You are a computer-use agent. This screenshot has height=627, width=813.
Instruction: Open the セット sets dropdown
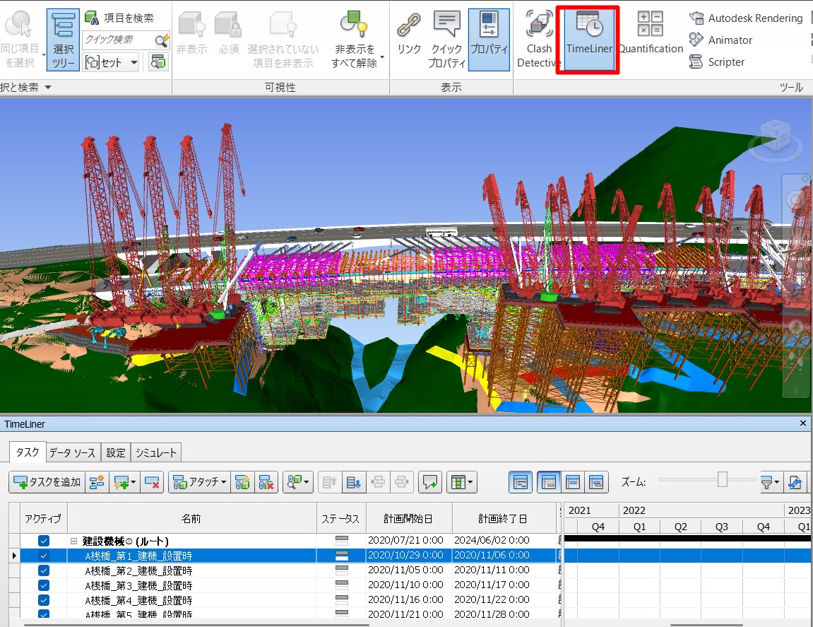pos(112,62)
